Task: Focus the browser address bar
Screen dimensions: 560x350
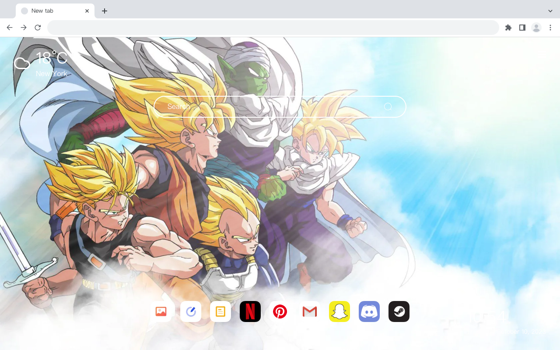Action: pyautogui.click(x=273, y=28)
